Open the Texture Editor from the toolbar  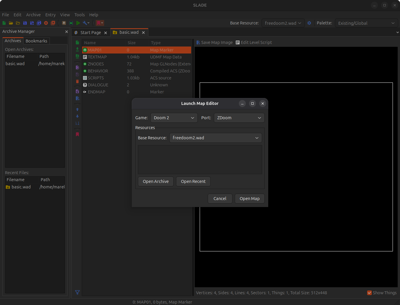pyautogui.click(x=64, y=23)
